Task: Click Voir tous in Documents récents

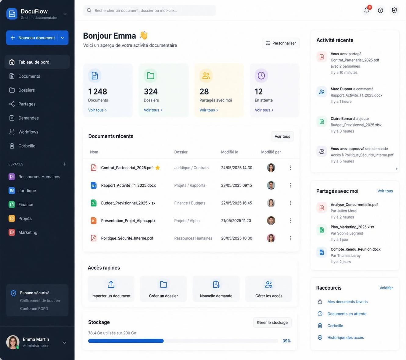Action: tap(282, 136)
